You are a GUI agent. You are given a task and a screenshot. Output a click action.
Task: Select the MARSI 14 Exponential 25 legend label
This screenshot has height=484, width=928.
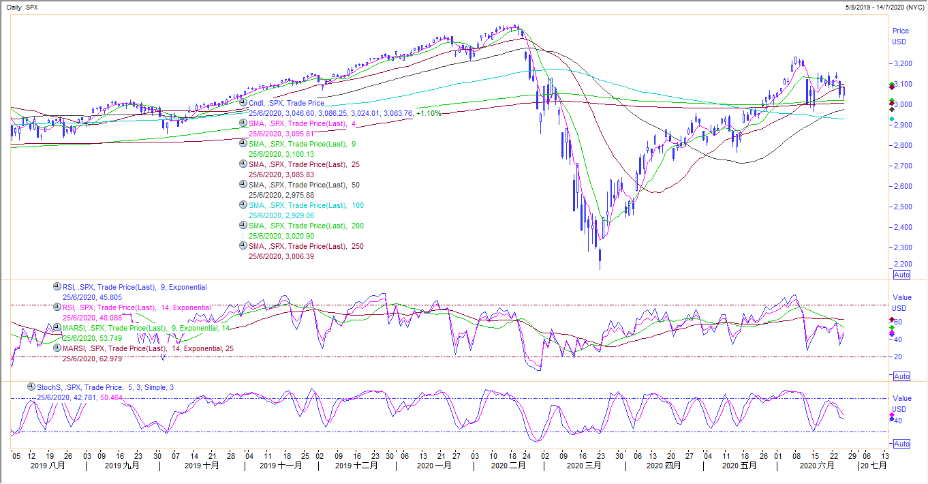pos(148,348)
